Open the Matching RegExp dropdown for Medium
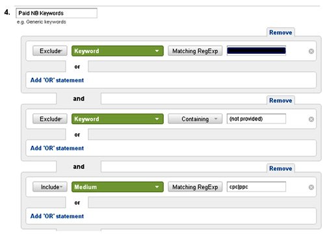The width and height of the screenshot is (325, 235). [195, 187]
